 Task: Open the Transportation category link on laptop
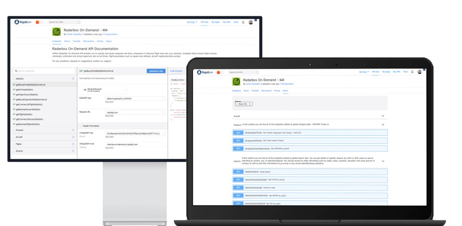287,84
